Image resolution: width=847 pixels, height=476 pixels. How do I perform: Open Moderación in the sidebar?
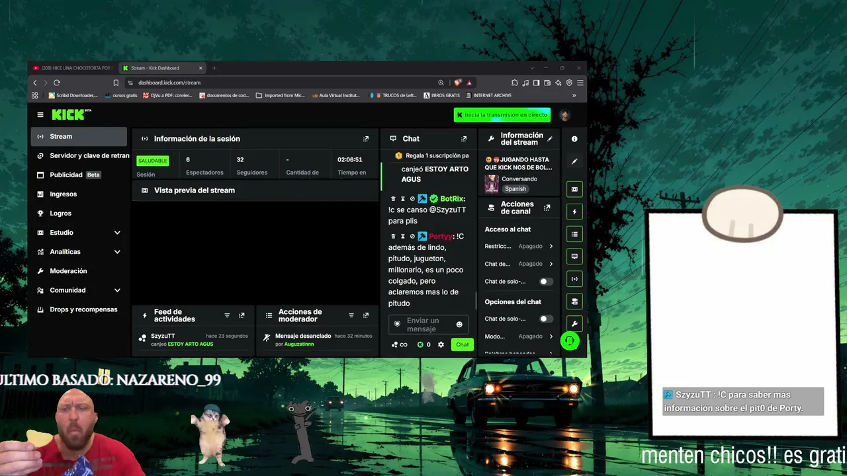[78, 271]
